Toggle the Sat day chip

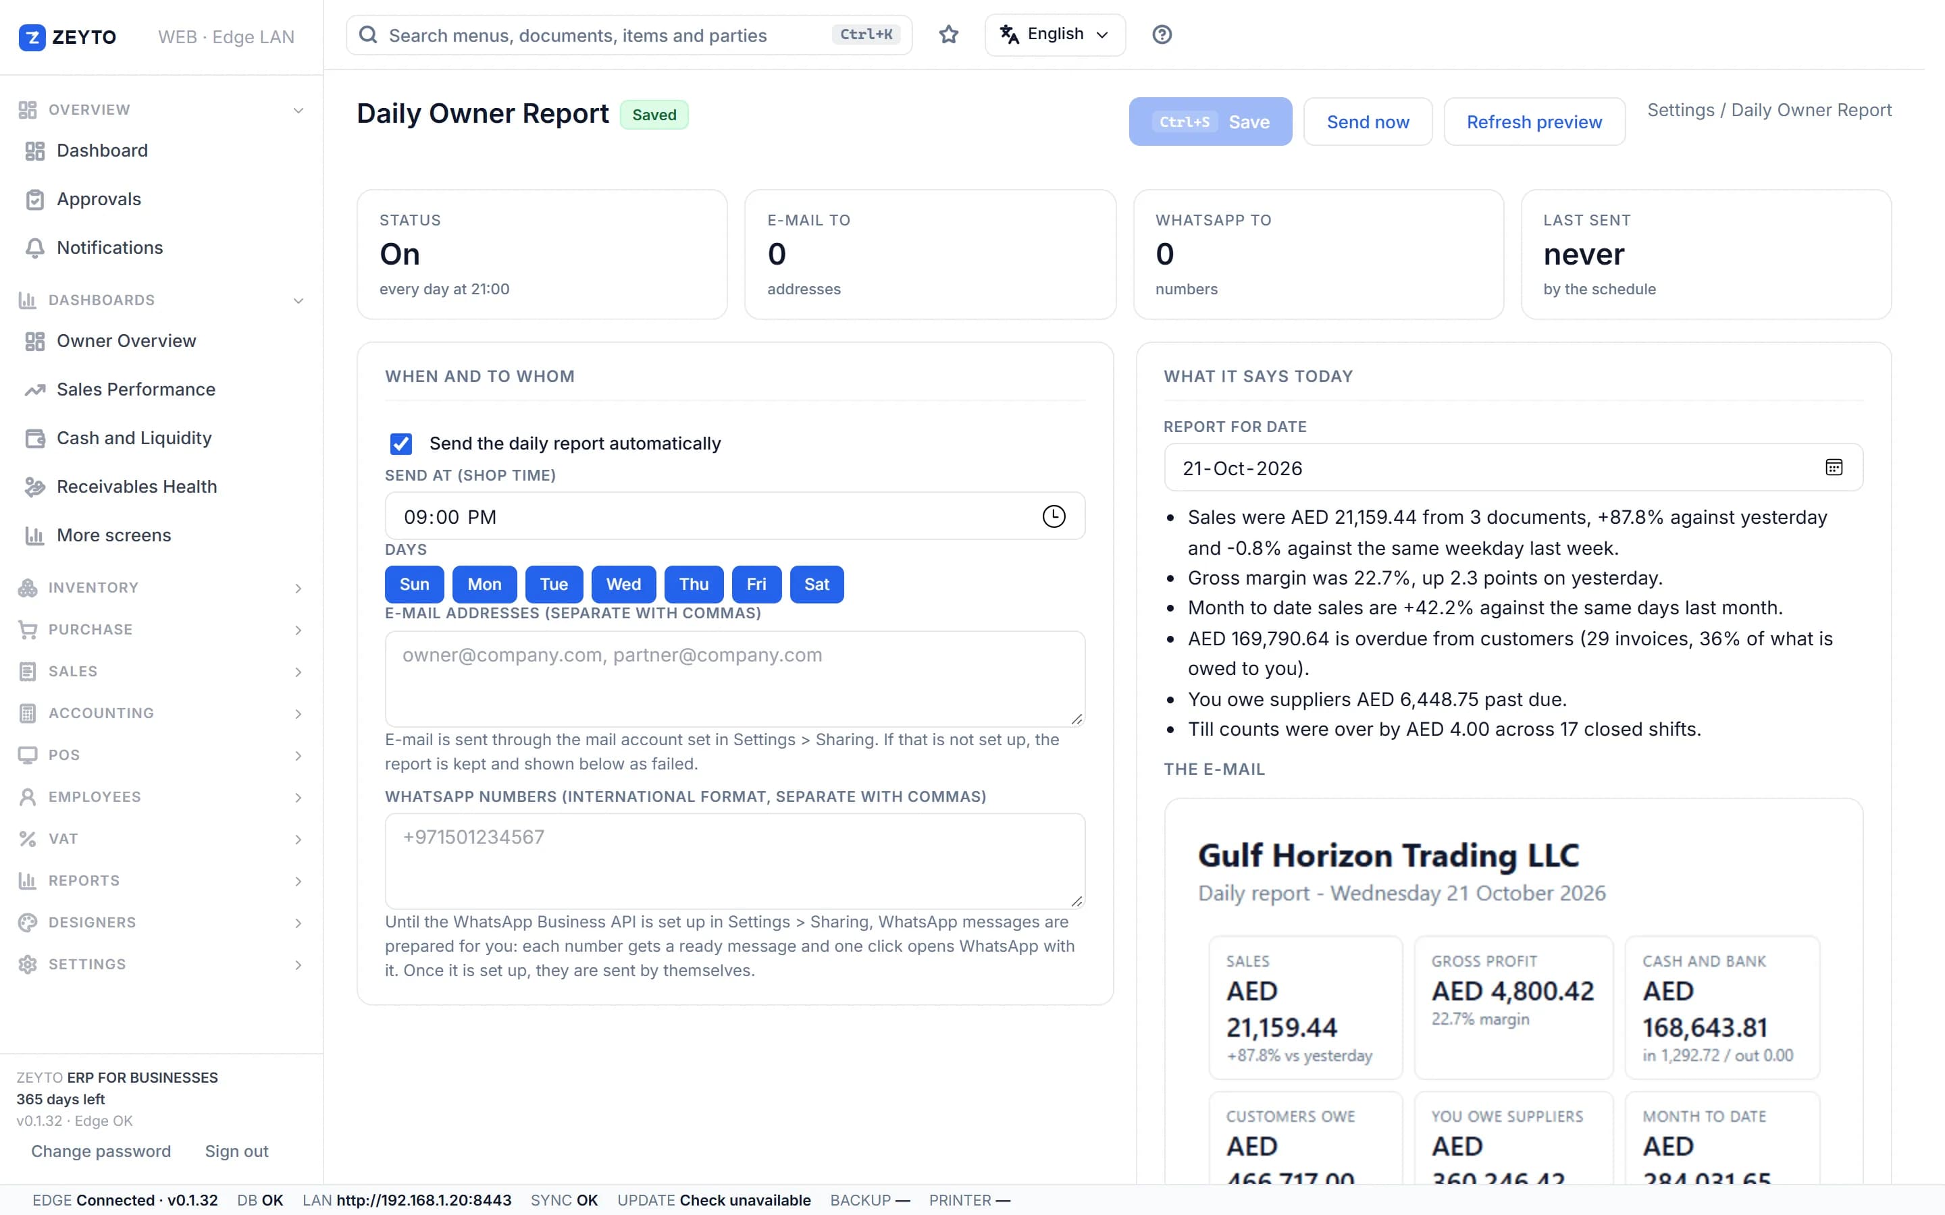point(816,584)
